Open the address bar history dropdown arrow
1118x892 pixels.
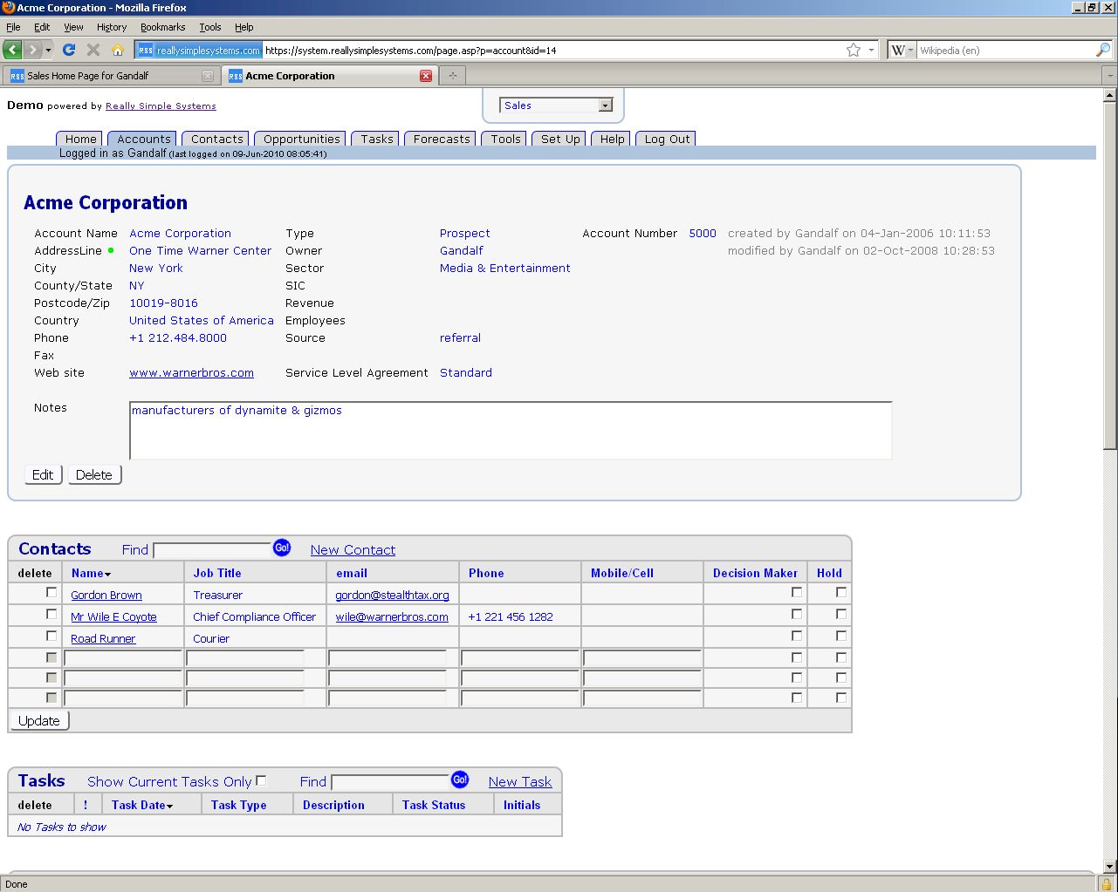click(871, 50)
